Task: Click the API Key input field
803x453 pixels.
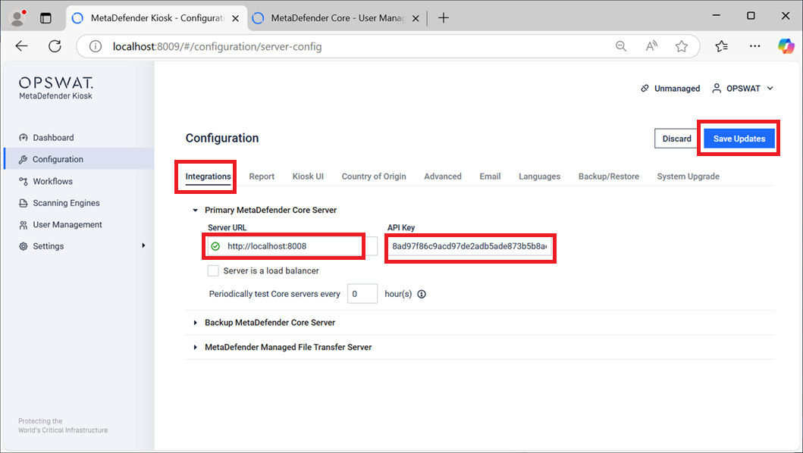Action: [470, 246]
